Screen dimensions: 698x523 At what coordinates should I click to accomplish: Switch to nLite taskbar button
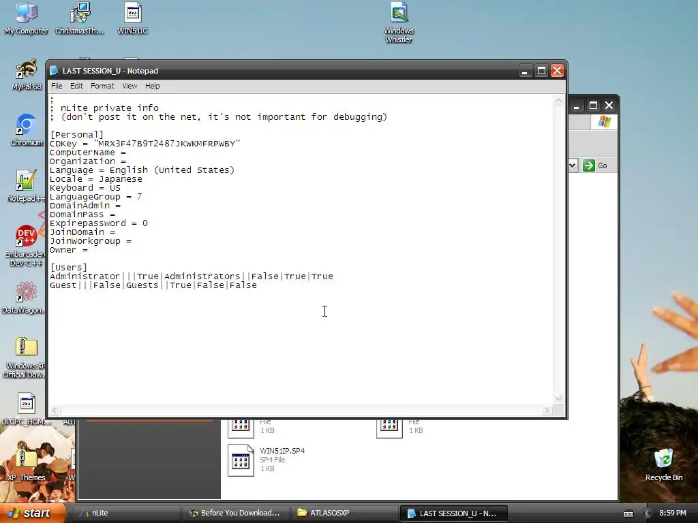(x=126, y=513)
